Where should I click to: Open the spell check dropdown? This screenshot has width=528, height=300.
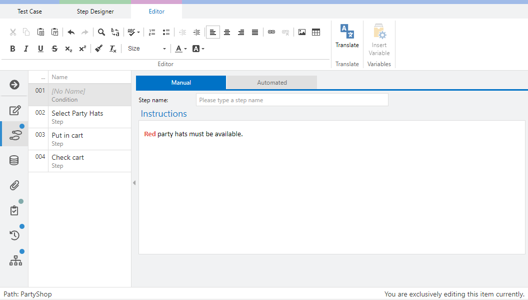coord(133,32)
